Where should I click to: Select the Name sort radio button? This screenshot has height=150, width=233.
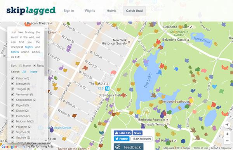[21, 66]
